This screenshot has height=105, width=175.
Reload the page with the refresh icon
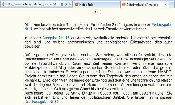tap(66, 4)
